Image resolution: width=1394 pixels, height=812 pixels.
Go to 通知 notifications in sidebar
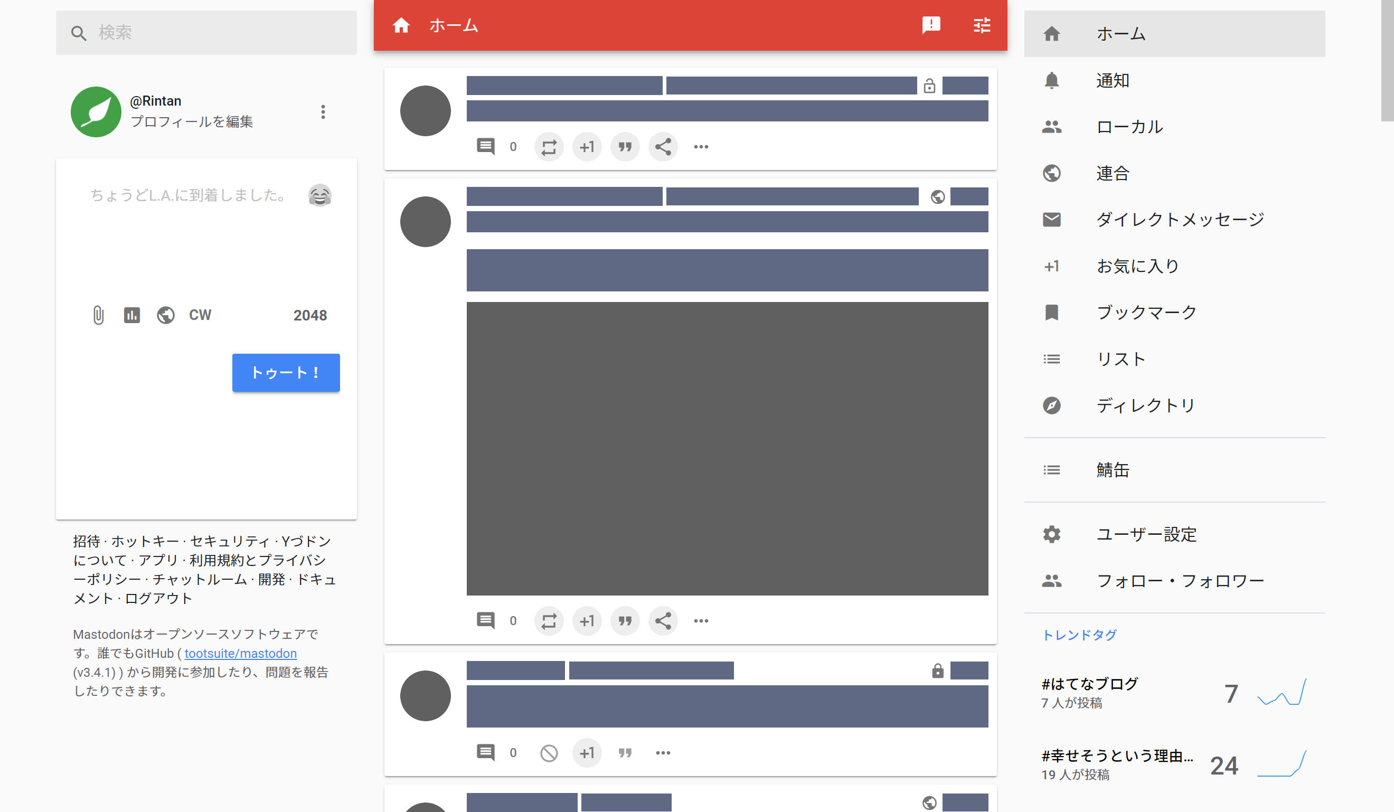1113,81
